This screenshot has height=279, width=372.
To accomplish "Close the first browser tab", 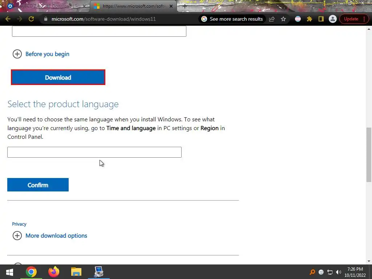I will point(85,7).
